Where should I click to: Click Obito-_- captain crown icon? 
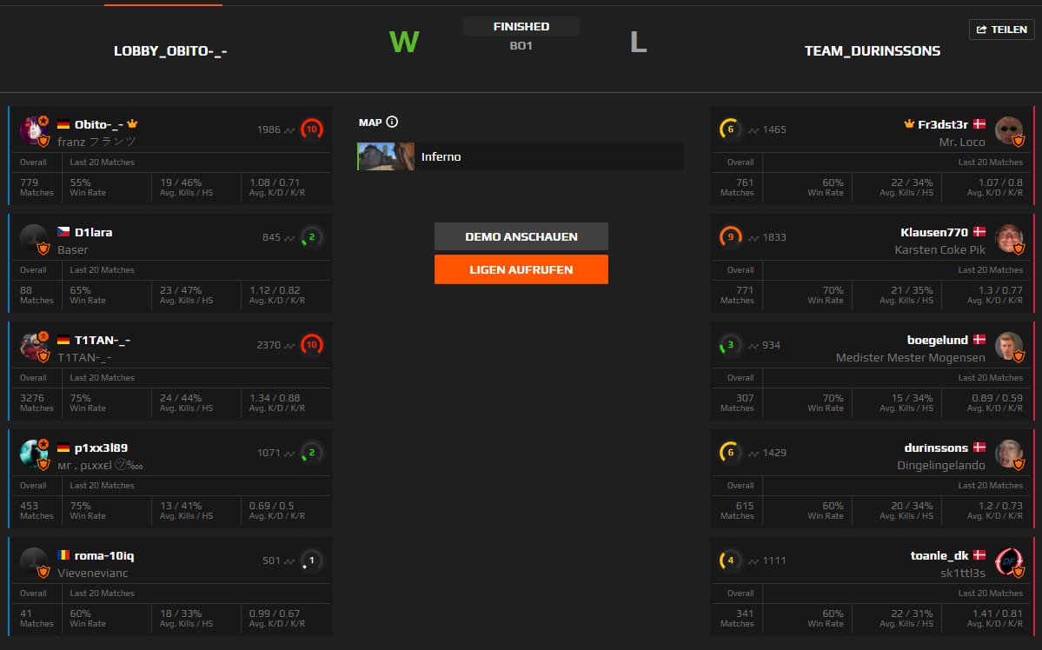click(132, 123)
